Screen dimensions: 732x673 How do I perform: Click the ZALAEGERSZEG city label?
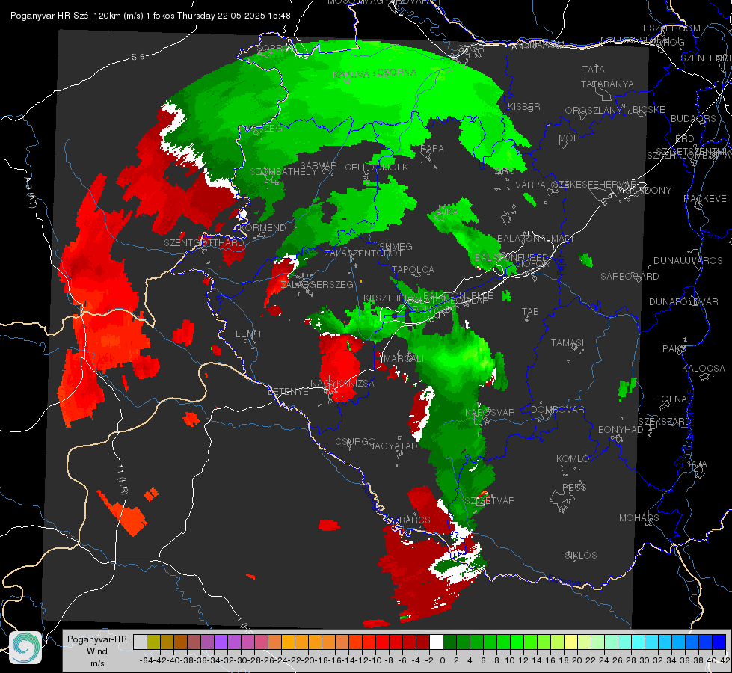click(317, 284)
